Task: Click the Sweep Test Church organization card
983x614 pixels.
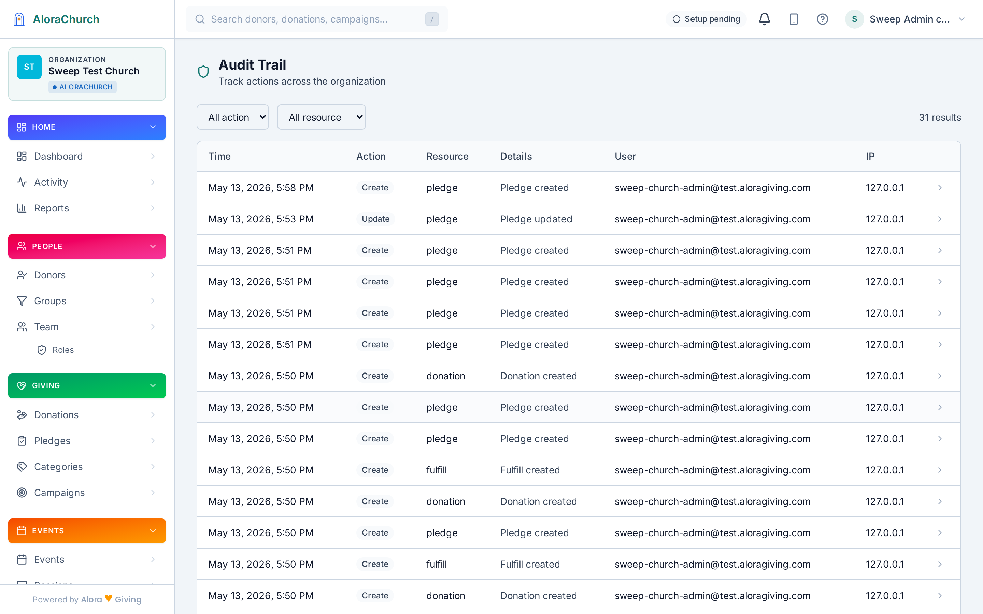Action: [87, 74]
